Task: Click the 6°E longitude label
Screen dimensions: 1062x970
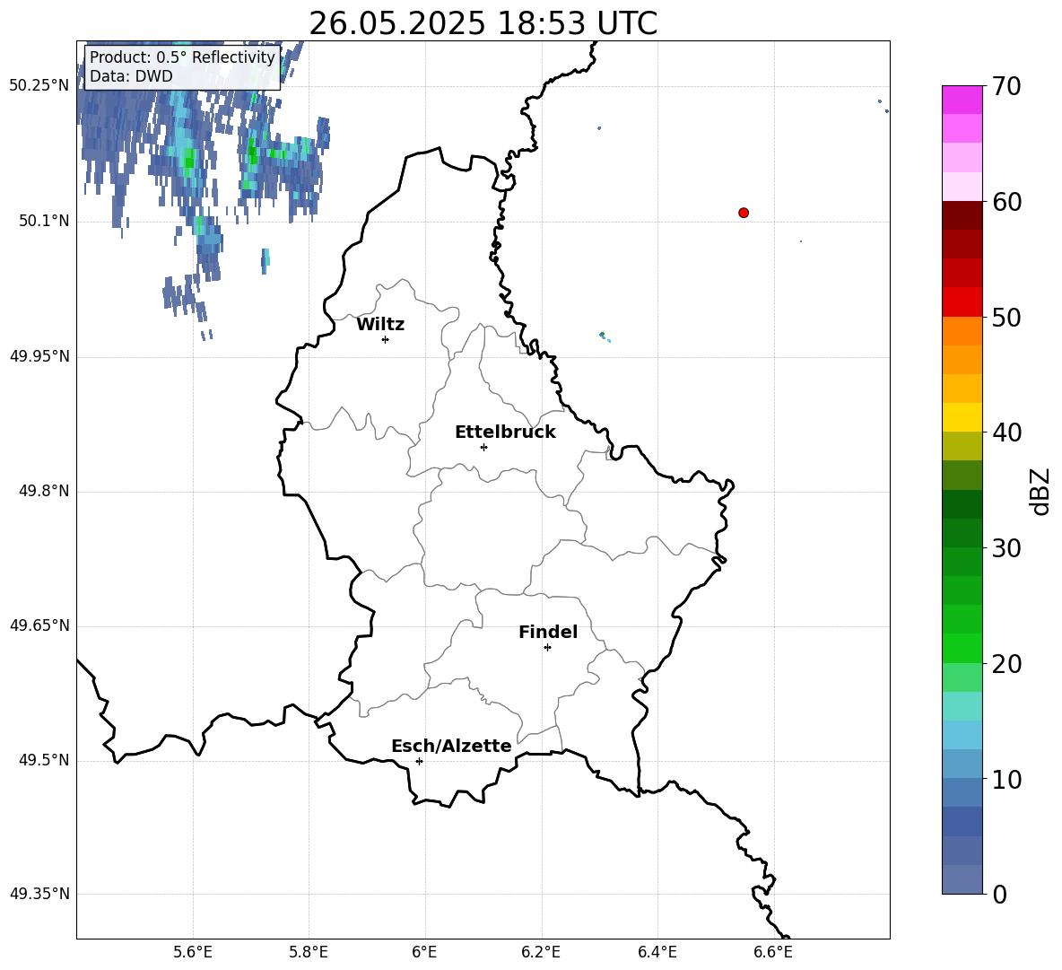Action: (x=424, y=952)
